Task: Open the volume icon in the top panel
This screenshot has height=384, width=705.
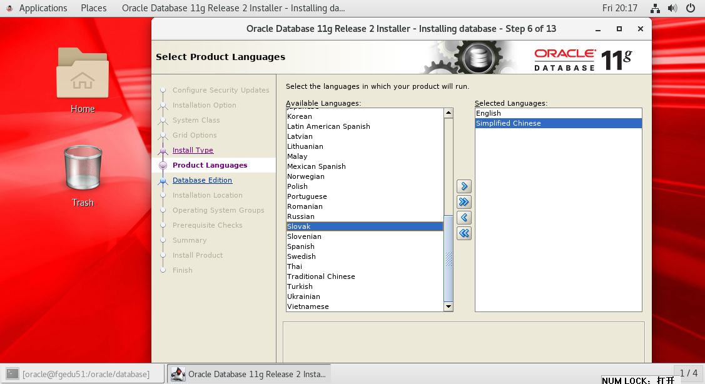Action: coord(672,8)
